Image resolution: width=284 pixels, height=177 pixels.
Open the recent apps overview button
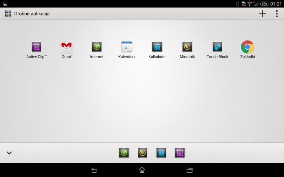(x=190, y=170)
